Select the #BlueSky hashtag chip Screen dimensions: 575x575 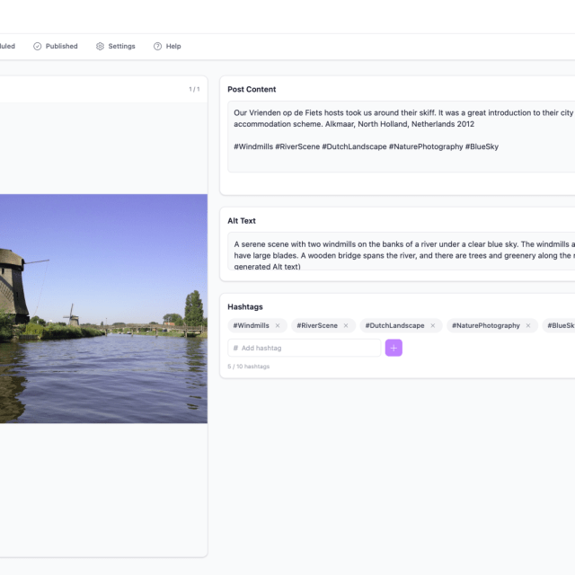click(562, 325)
